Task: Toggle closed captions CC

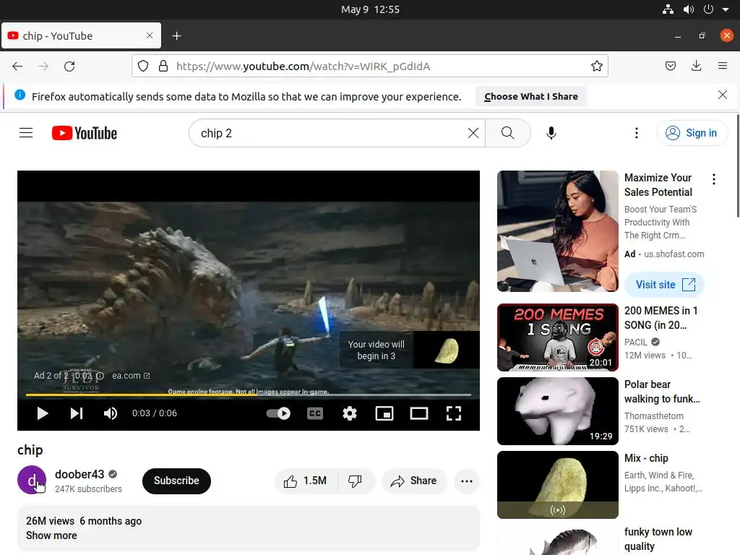Action: pyautogui.click(x=315, y=413)
